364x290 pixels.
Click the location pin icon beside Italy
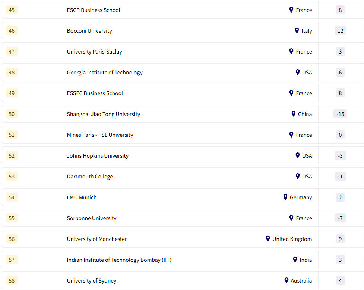(297, 30)
